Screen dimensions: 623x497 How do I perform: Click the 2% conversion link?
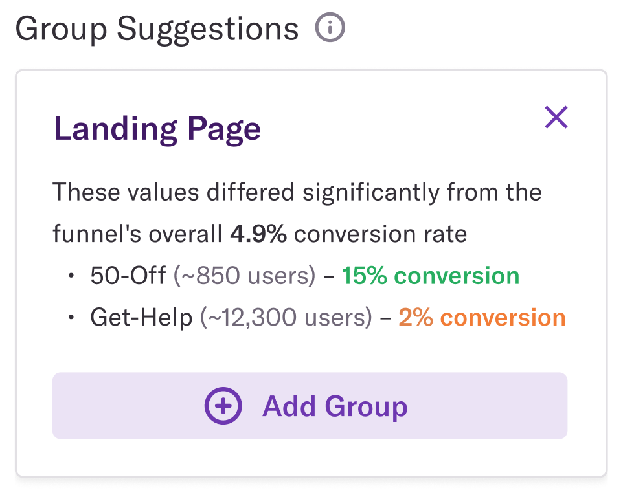pyautogui.click(x=482, y=317)
